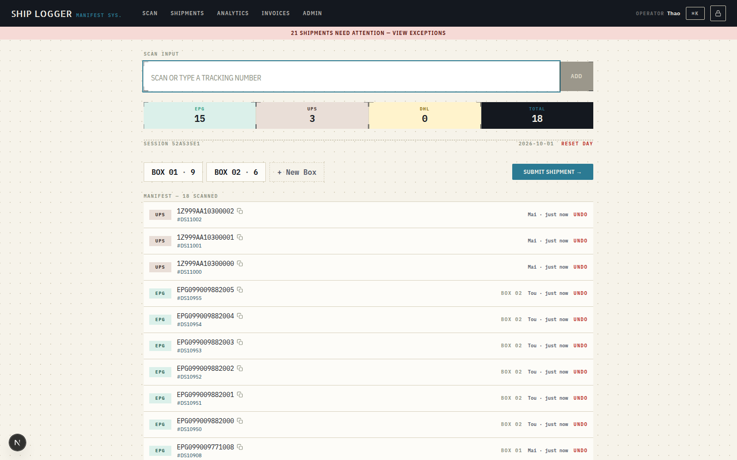Undo scan EPG099009882005
Image resolution: width=737 pixels, height=460 pixels.
tap(580, 293)
